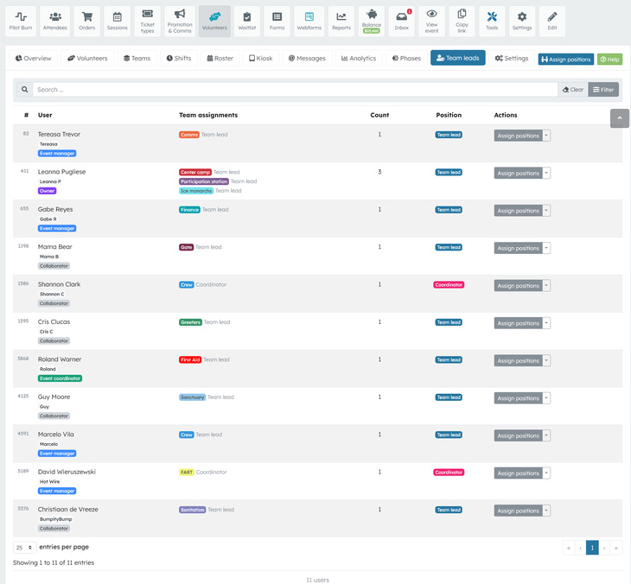Click into the Search input field

click(294, 90)
